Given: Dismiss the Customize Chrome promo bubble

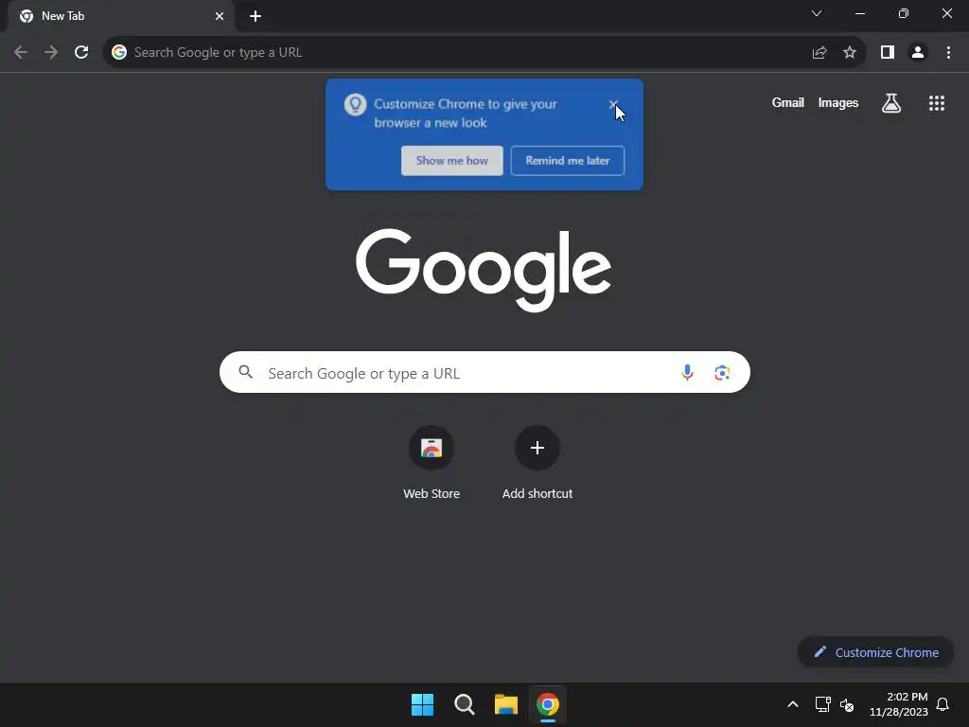Looking at the screenshot, I should coord(613,104).
